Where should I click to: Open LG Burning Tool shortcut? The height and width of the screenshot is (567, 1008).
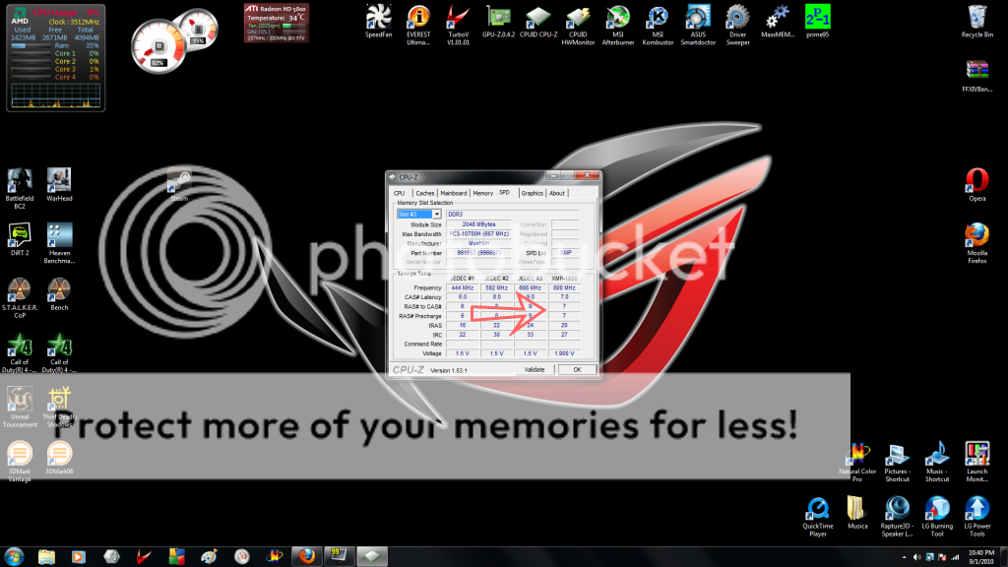point(937,516)
